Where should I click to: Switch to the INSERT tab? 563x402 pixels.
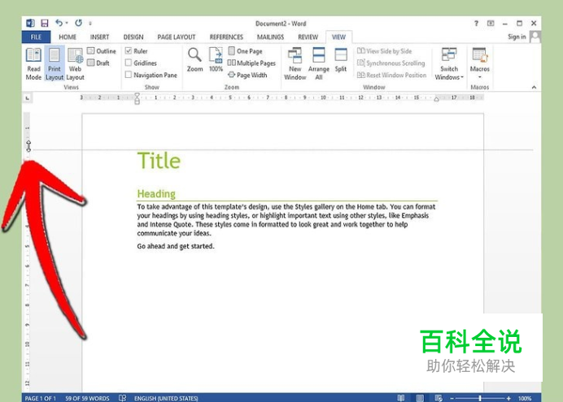99,37
